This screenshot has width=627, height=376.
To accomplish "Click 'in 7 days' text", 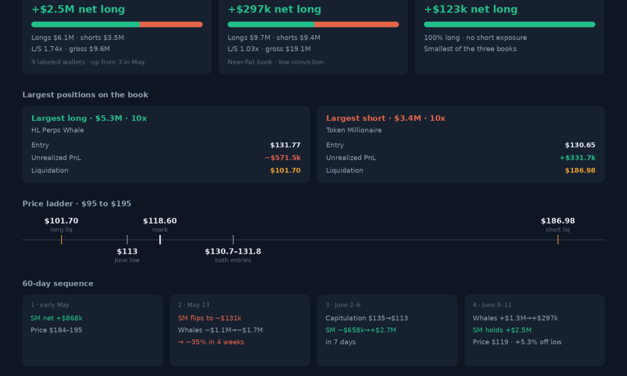I will click(x=340, y=342).
